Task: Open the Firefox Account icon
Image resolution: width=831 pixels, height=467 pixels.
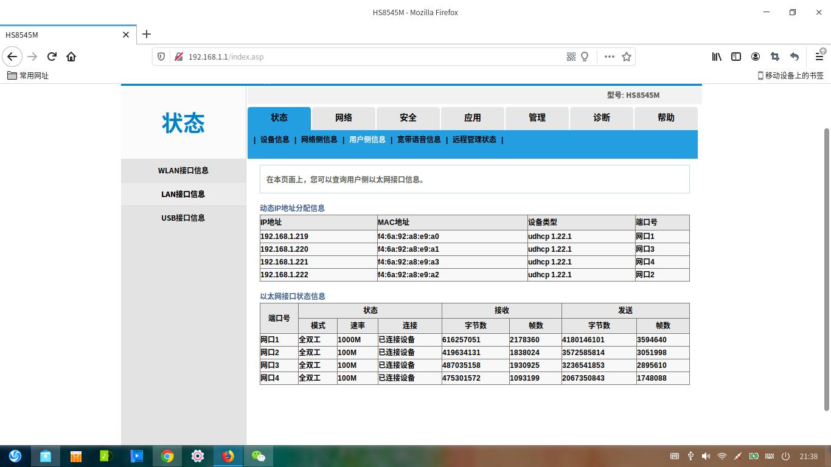Action: (756, 57)
